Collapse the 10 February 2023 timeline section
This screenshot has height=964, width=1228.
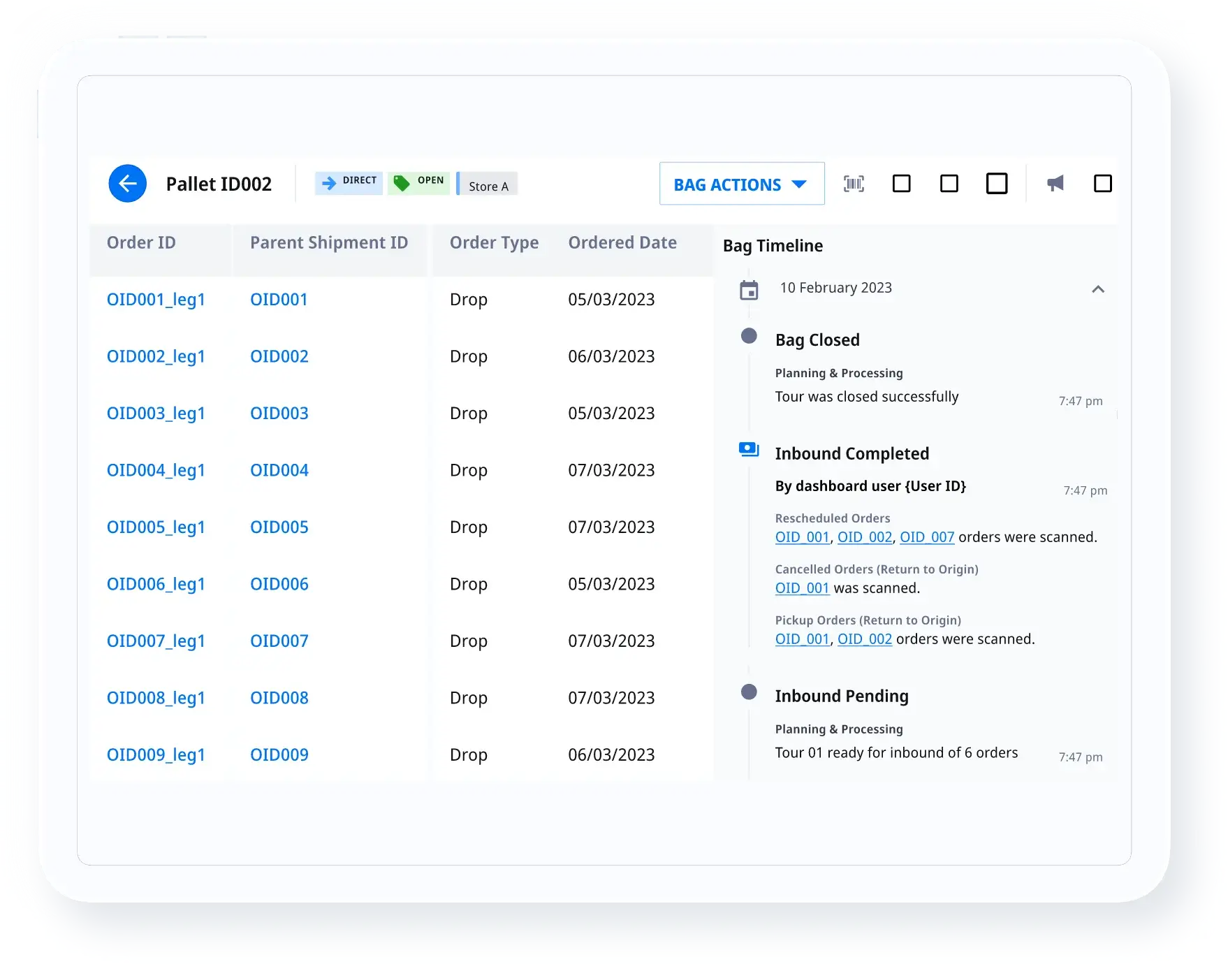click(x=1097, y=289)
